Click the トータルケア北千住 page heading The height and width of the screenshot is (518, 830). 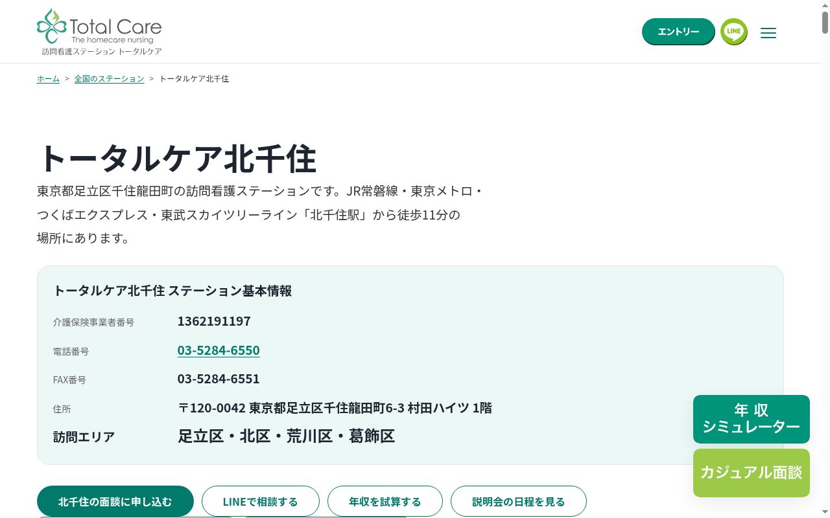177,158
